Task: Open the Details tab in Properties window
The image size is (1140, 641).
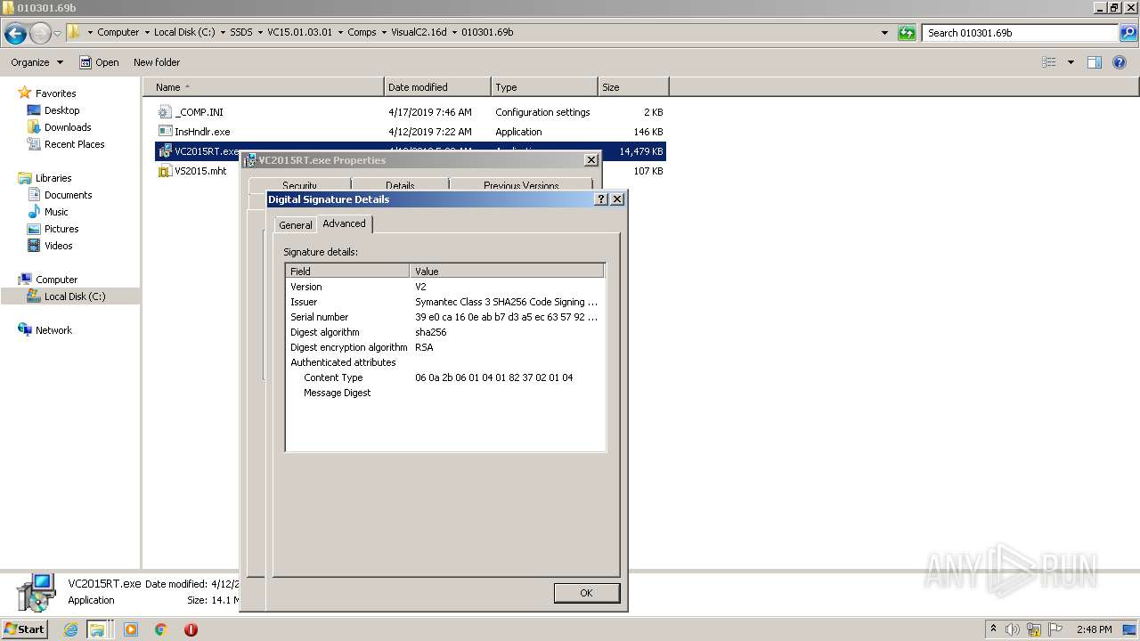Action: tap(400, 185)
